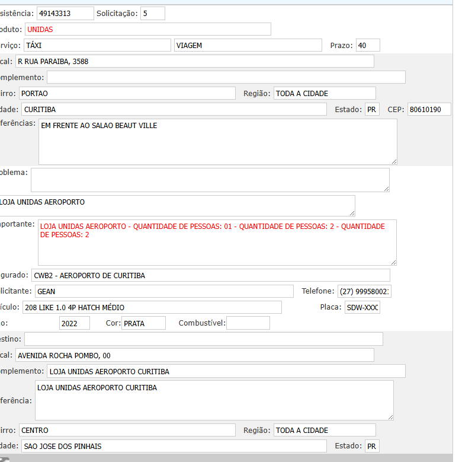Click the Local field R RUA PARAIBA, 3588
This screenshot has width=475, height=462.
(x=195, y=61)
